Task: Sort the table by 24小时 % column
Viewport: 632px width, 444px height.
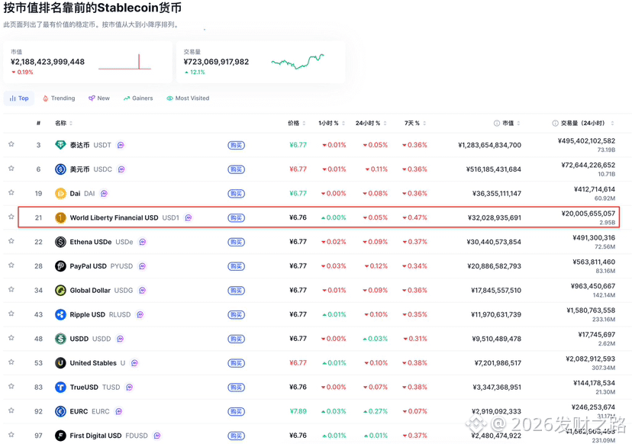Action: click(x=371, y=123)
